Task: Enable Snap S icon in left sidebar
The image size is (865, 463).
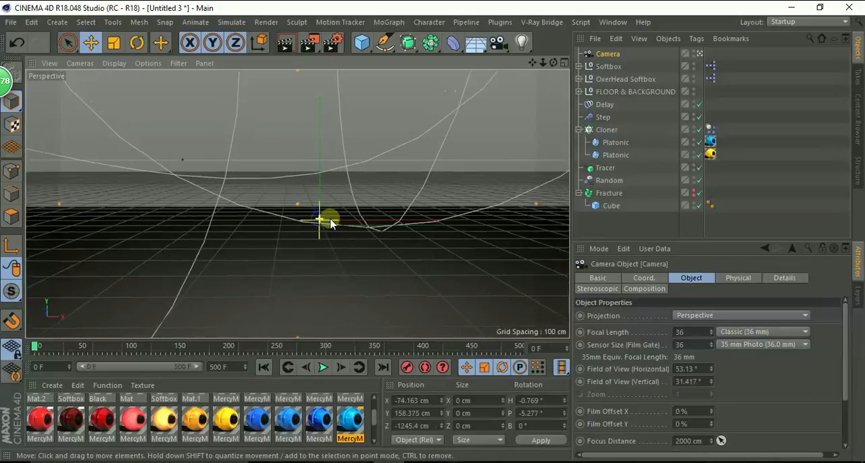Action: (x=11, y=292)
